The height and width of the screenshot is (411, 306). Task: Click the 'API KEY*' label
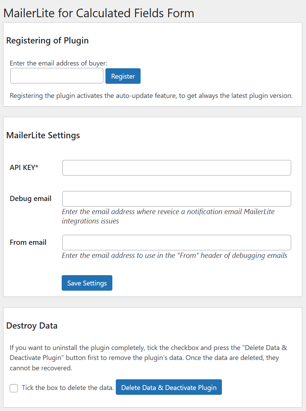pyautogui.click(x=24, y=168)
